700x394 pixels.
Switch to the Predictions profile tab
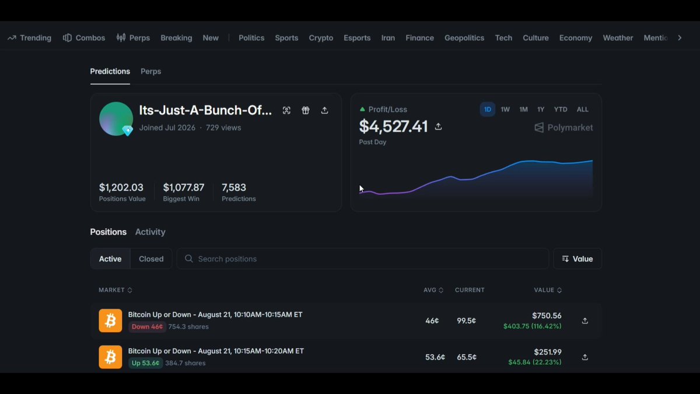point(110,71)
